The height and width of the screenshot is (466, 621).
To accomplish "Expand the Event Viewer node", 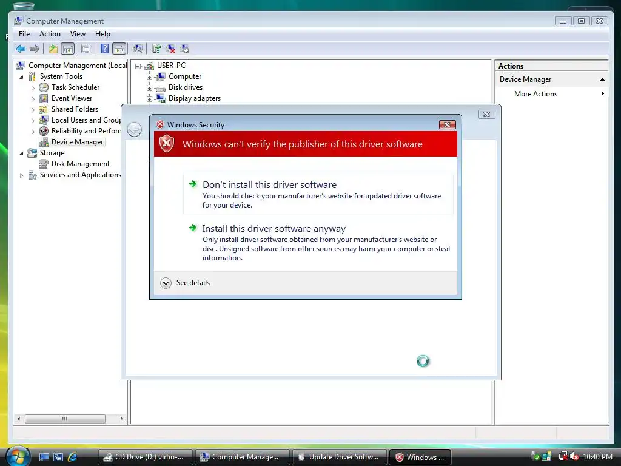I will (x=33, y=99).
